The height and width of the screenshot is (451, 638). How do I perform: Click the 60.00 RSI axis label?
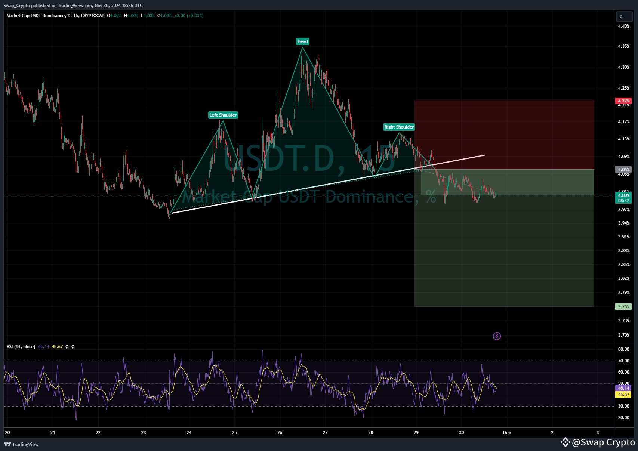click(x=624, y=372)
